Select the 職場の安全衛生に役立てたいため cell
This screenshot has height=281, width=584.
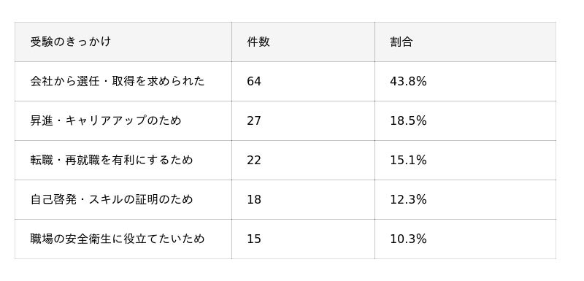[123, 239]
